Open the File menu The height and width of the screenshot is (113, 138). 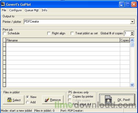(x=4, y=10)
